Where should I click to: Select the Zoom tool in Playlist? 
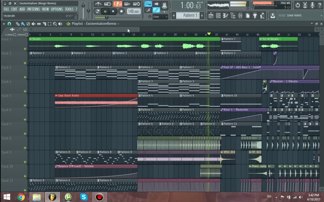coord(55,24)
